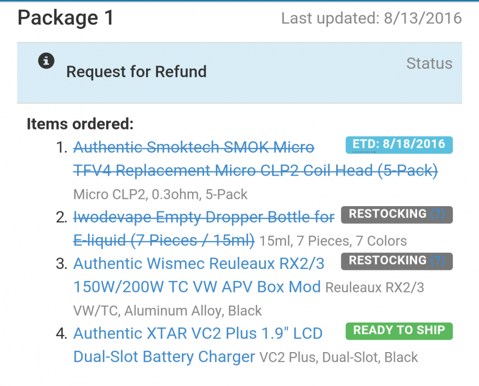Click the info icon beside Request for Refund

(46, 61)
